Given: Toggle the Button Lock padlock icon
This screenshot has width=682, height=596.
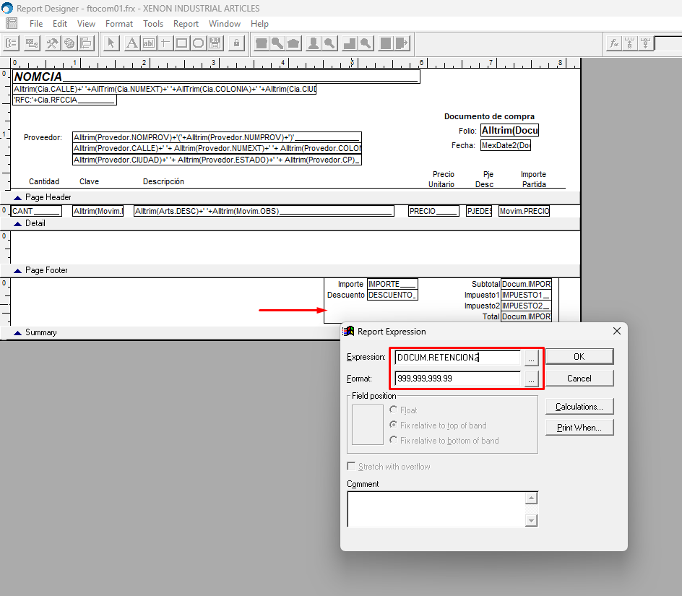Looking at the screenshot, I should point(237,43).
